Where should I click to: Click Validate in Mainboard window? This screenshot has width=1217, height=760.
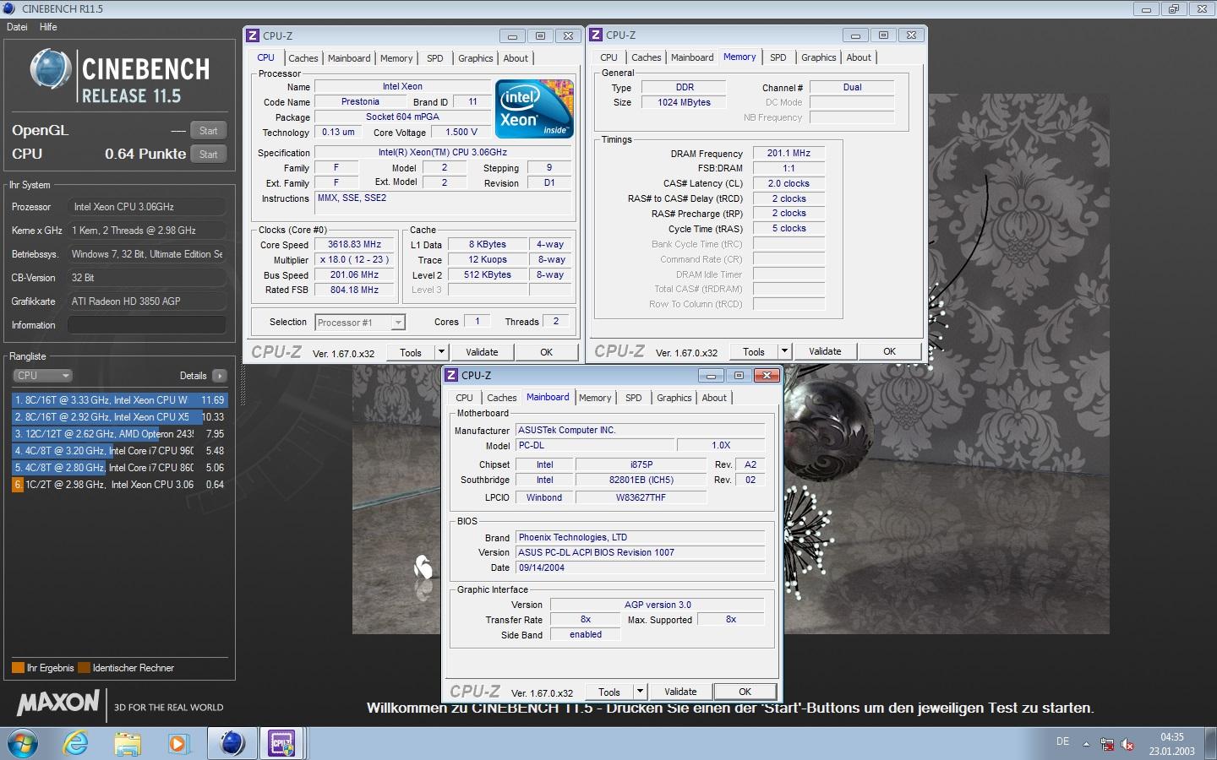click(x=680, y=692)
